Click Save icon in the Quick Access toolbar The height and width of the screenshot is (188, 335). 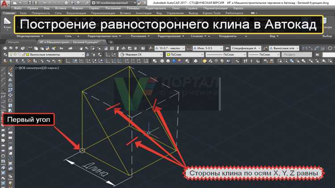[x=30, y=3]
